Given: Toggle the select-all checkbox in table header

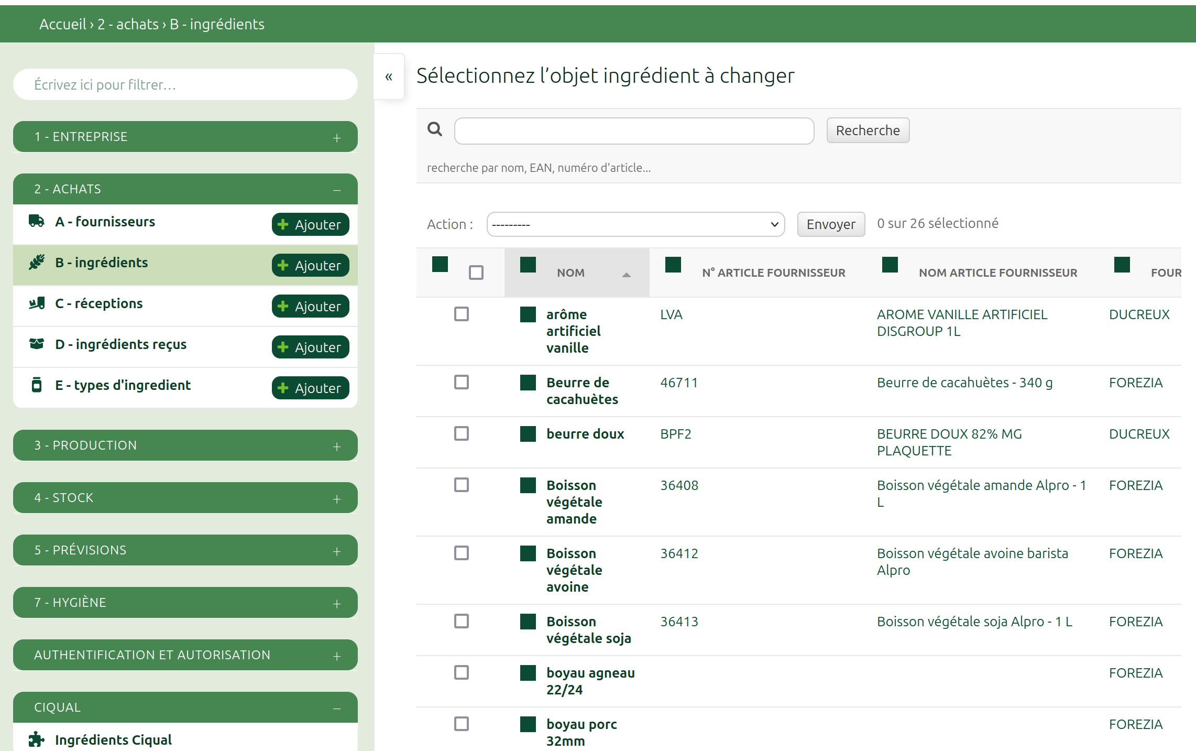Looking at the screenshot, I should (x=476, y=273).
